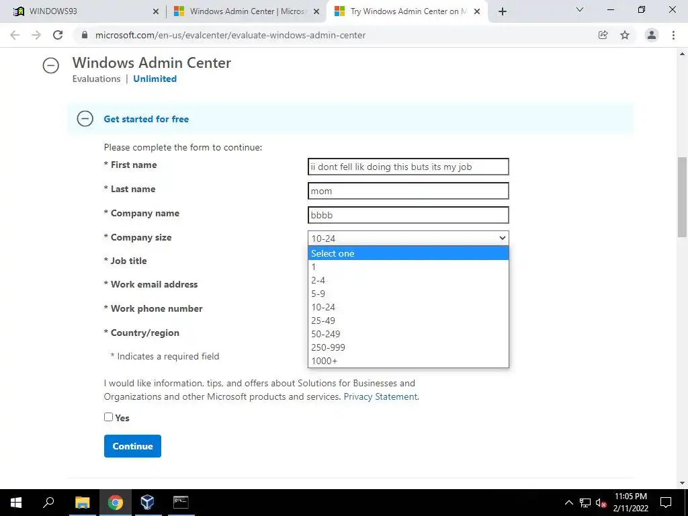The height and width of the screenshot is (516, 688).
Task: Open tab search chevron
Action: point(580,9)
